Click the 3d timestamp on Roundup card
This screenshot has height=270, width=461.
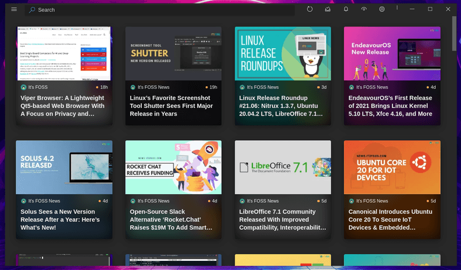(324, 87)
